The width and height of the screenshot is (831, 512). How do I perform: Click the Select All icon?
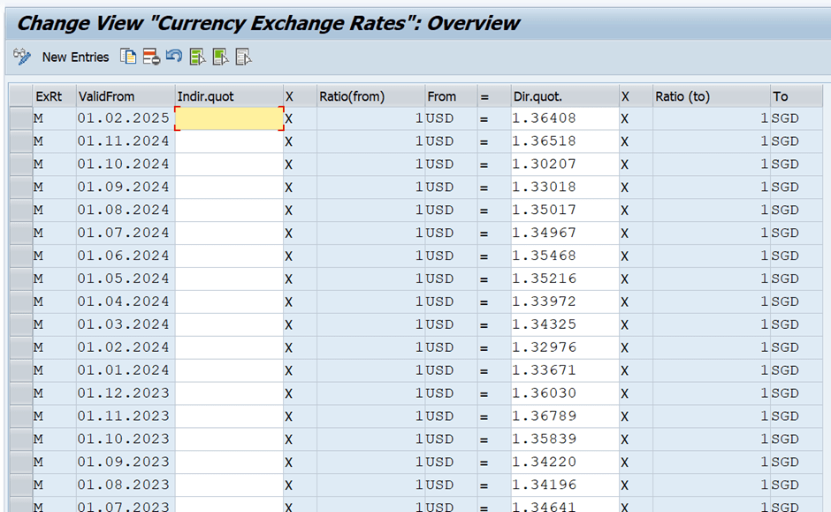point(197,57)
